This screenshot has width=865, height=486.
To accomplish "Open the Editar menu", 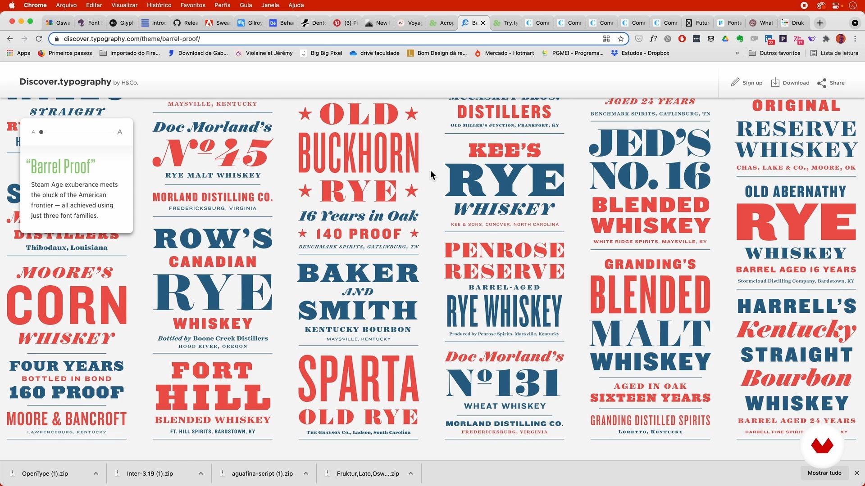I will pos(94,5).
